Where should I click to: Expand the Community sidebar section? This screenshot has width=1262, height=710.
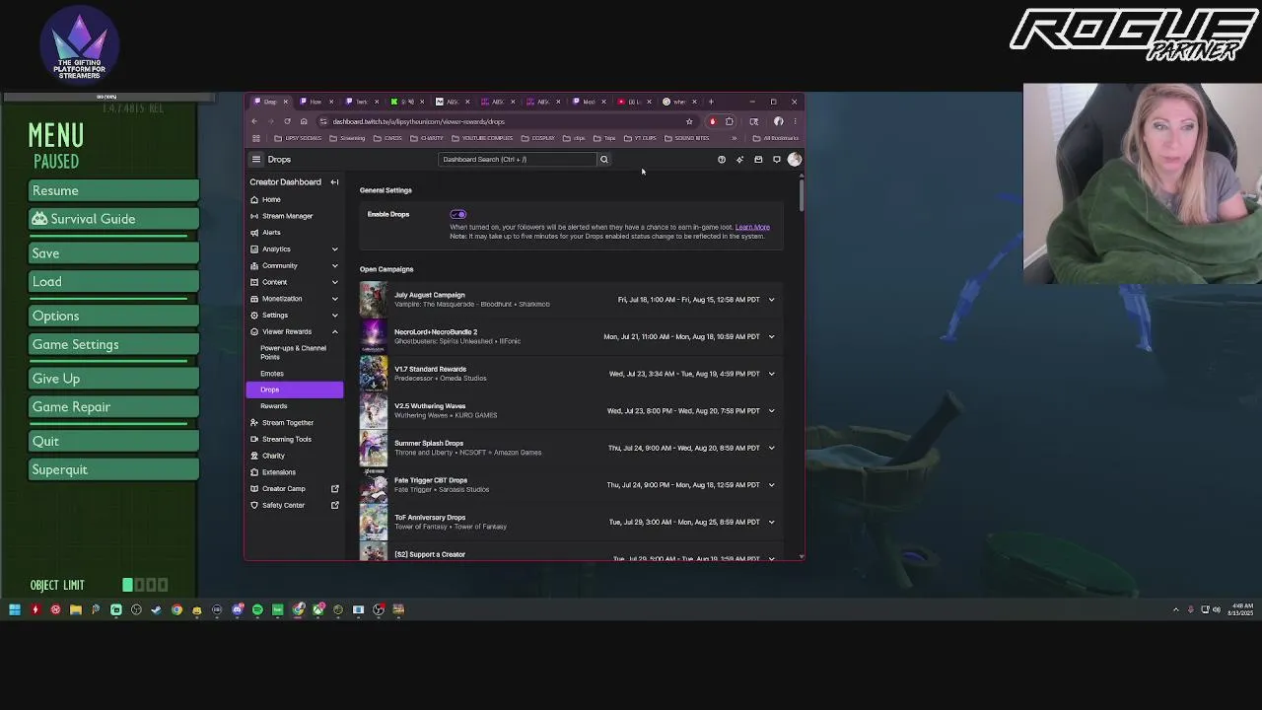pos(334,265)
